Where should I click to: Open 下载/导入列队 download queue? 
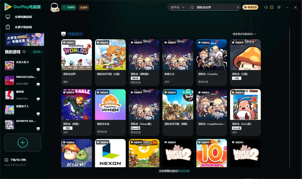[x=18, y=160]
